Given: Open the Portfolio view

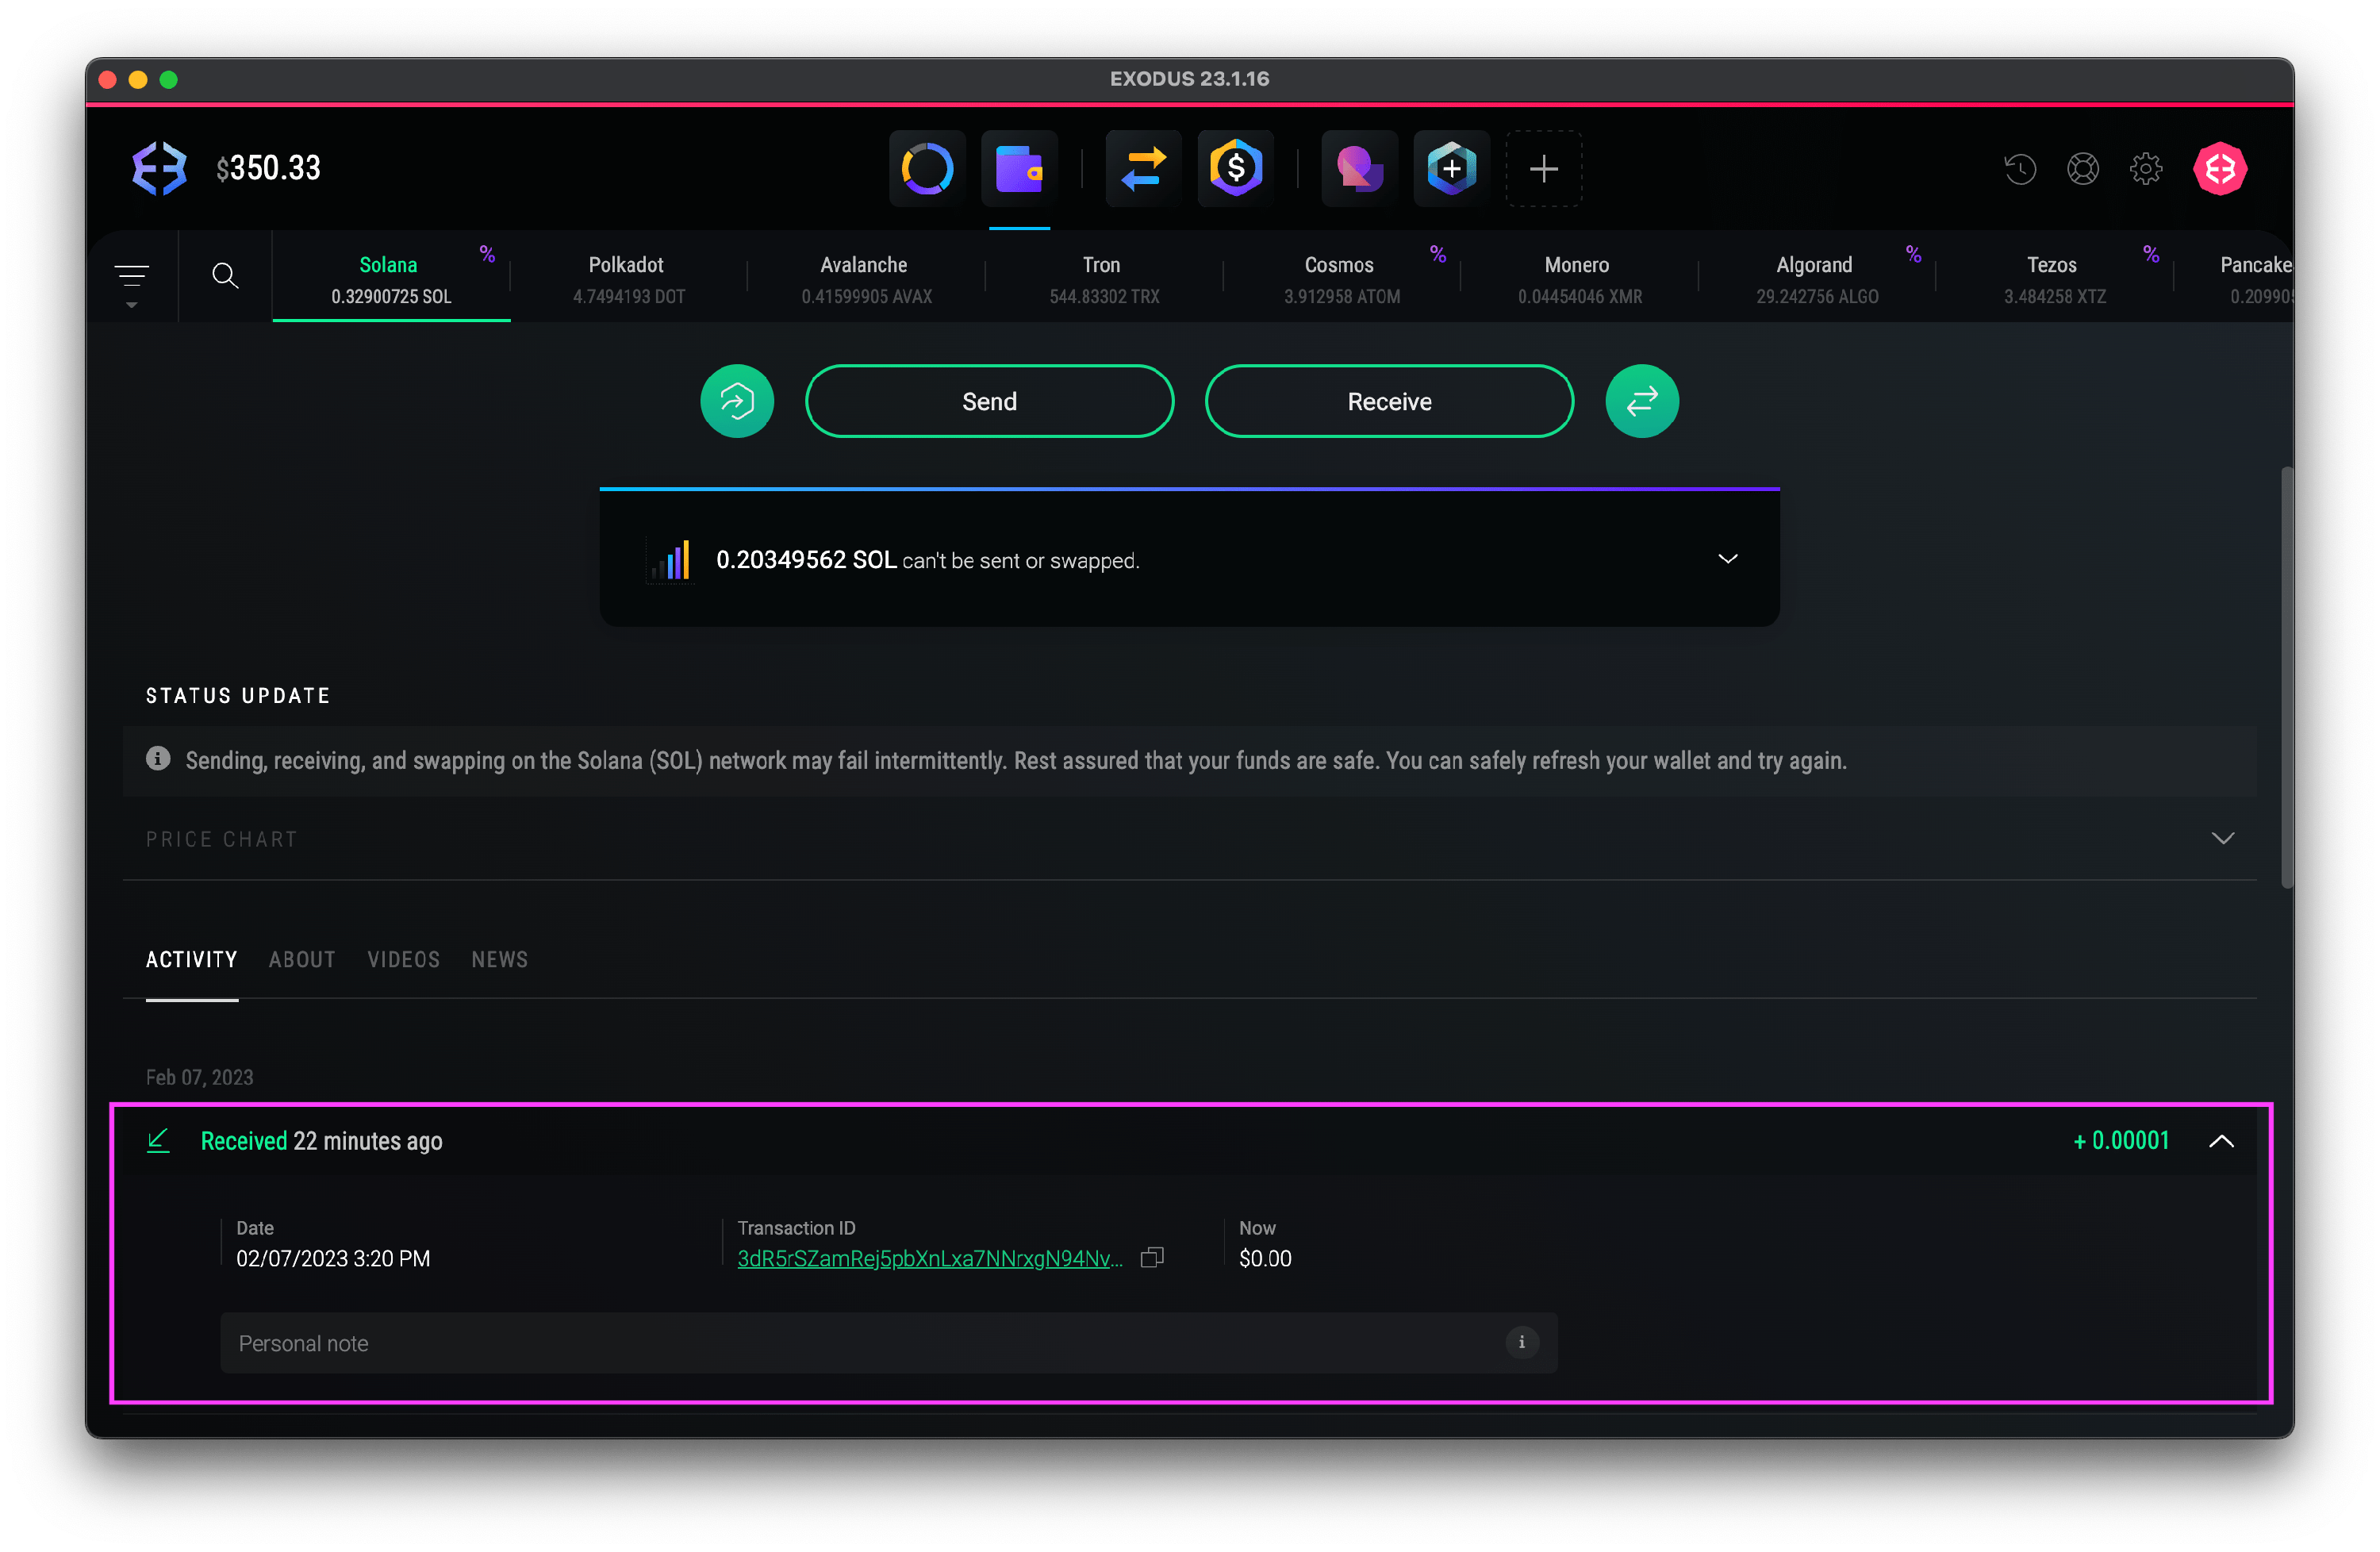Looking at the screenshot, I should point(926,168).
